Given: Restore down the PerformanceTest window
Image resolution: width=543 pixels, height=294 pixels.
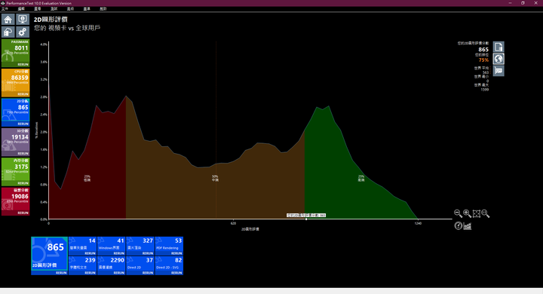Looking at the screenshot, I should [523, 3].
